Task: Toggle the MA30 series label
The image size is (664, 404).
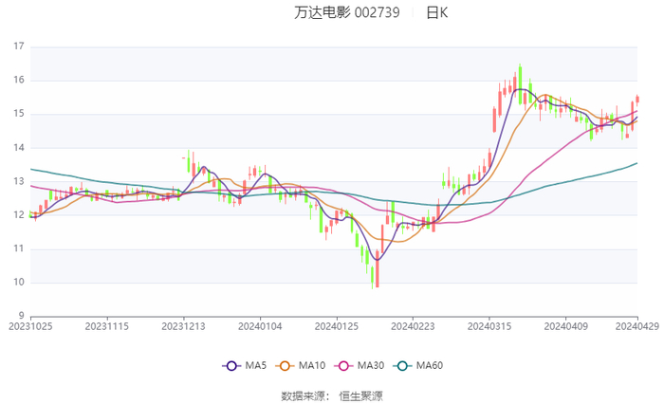Action: coord(370,366)
